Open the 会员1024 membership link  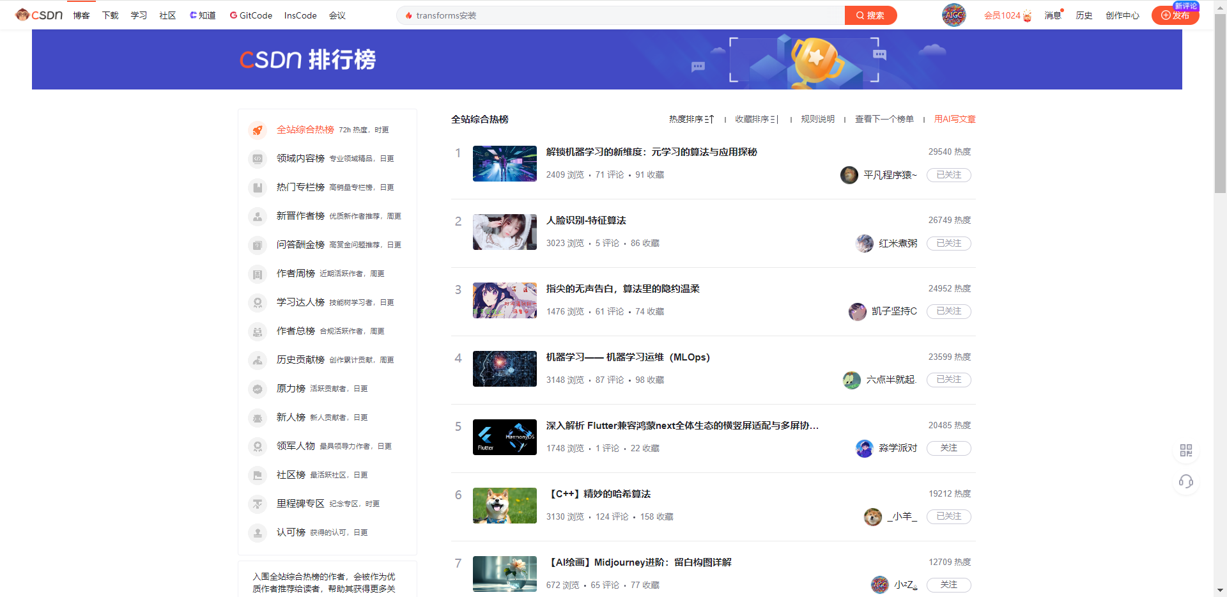pyautogui.click(x=1008, y=15)
